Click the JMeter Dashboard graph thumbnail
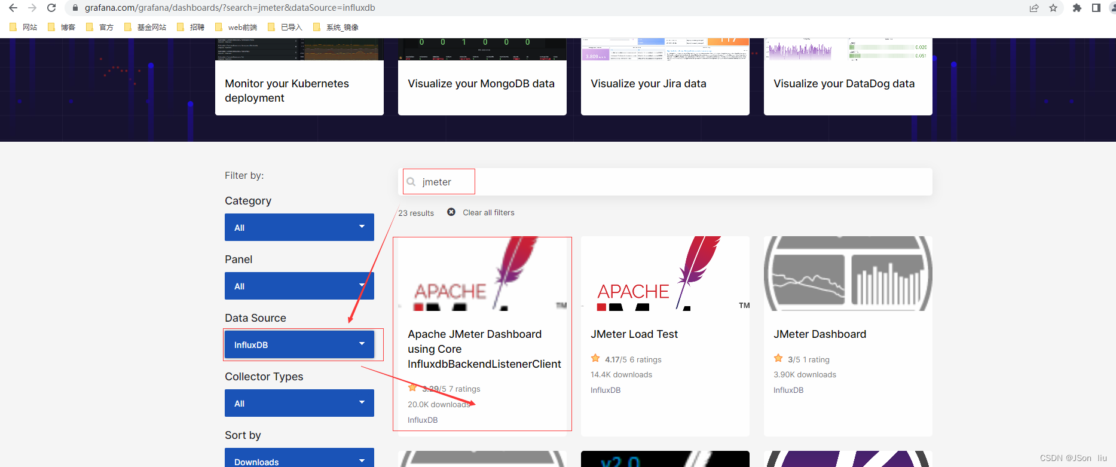Screen dimensions: 1116x467 click(848, 273)
